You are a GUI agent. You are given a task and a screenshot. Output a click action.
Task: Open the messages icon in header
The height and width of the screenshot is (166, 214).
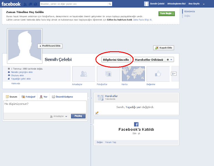point(30,4)
